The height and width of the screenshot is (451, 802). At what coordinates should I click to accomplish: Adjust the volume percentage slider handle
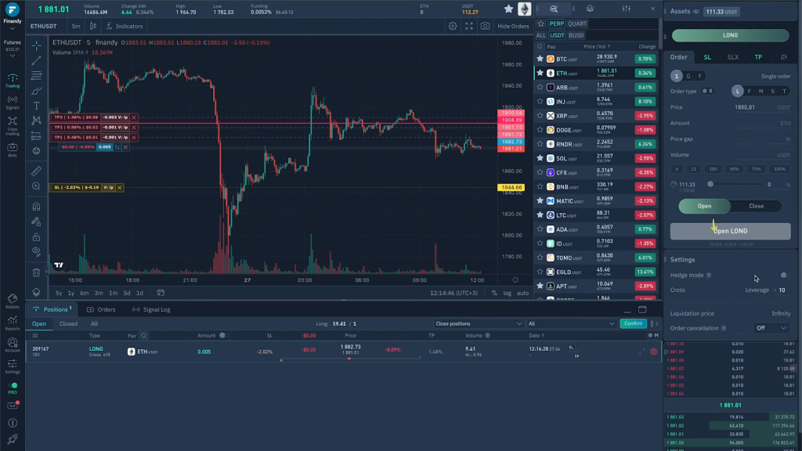coord(710,185)
